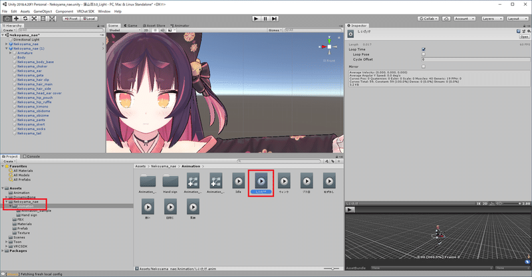The height and width of the screenshot is (277, 532).
Task: Toggle IK in the preview panel
Action: pos(478,204)
